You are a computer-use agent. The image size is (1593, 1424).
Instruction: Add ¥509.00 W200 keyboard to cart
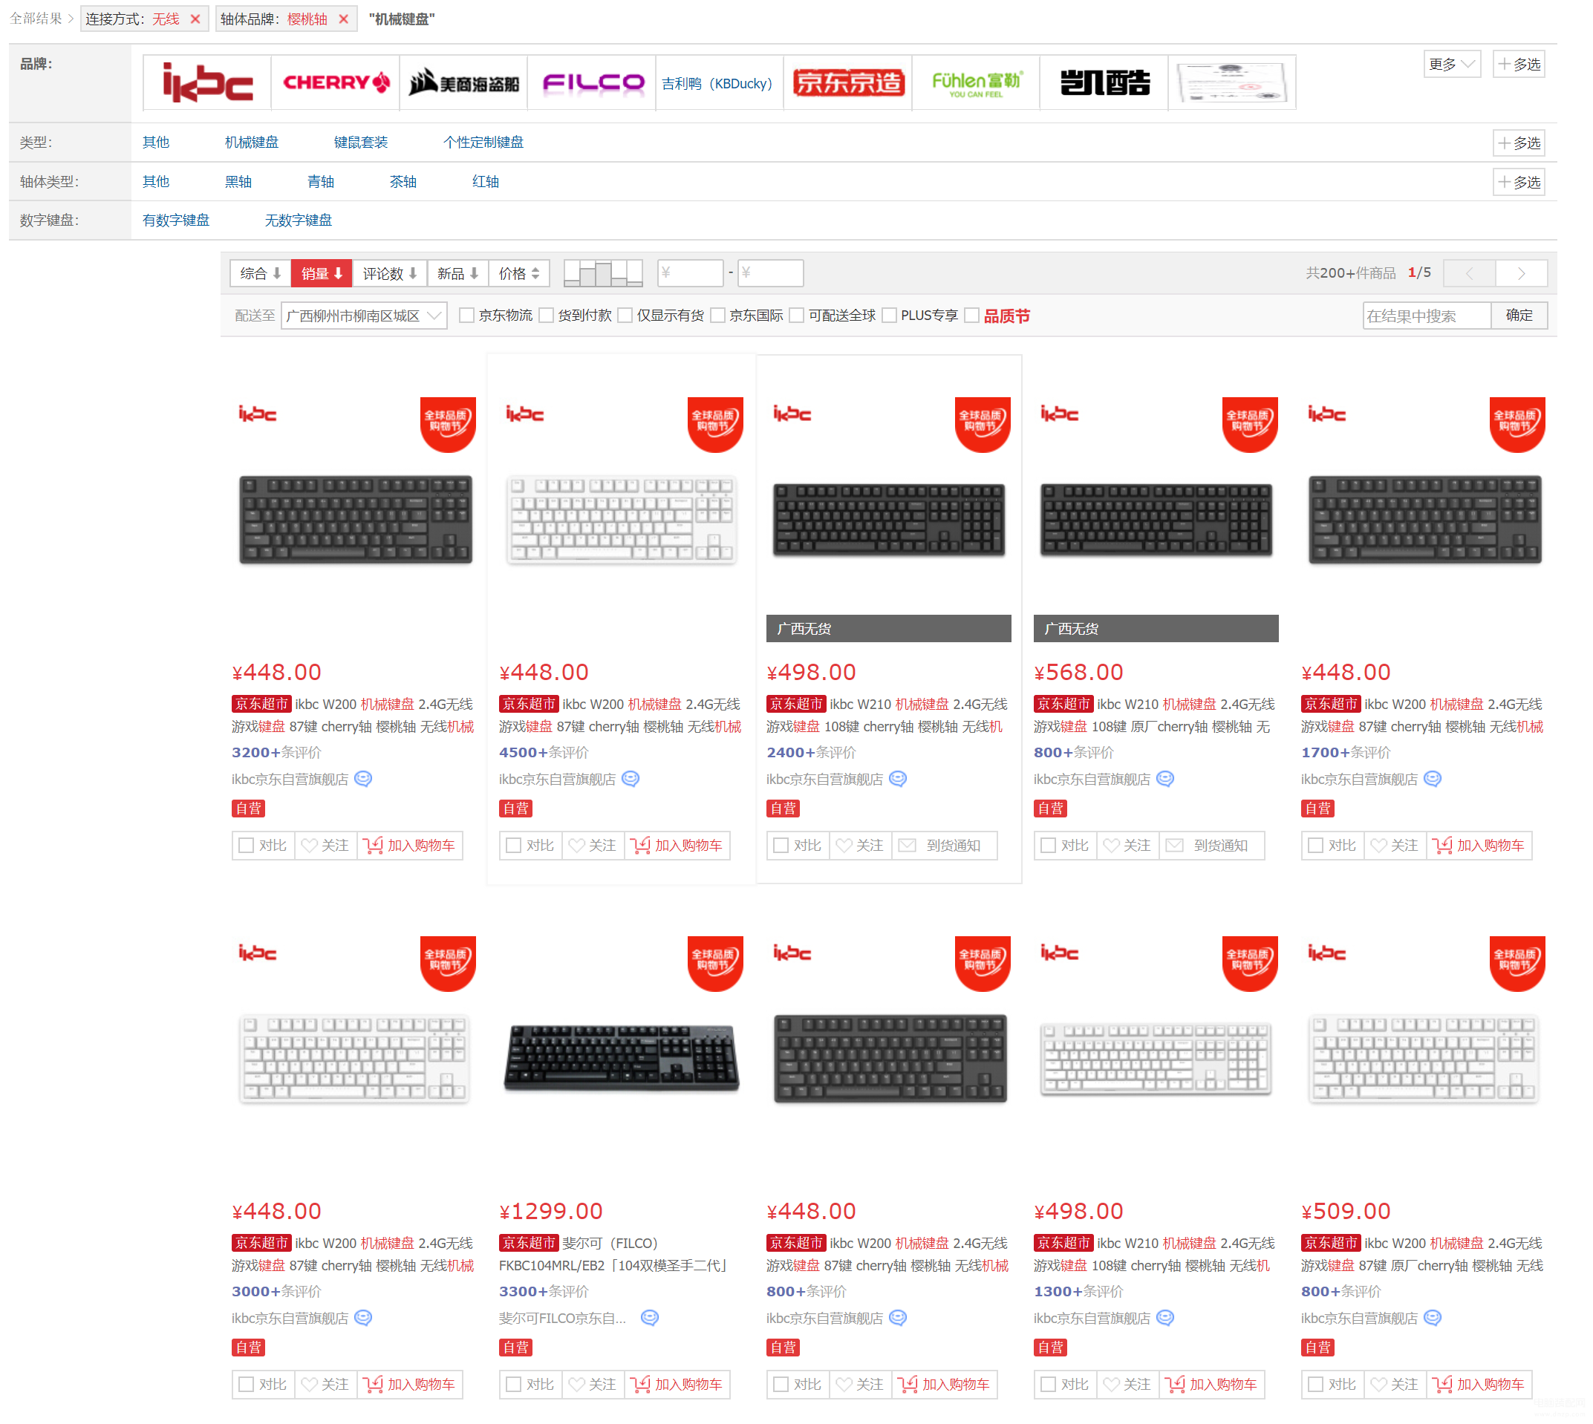tap(1479, 1384)
